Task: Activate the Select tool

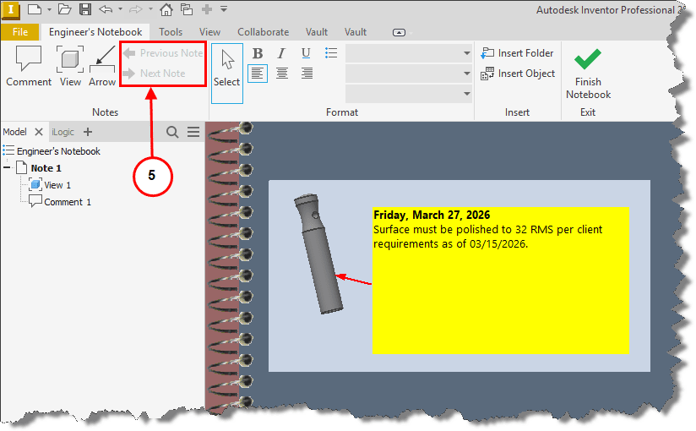Action: point(227,74)
